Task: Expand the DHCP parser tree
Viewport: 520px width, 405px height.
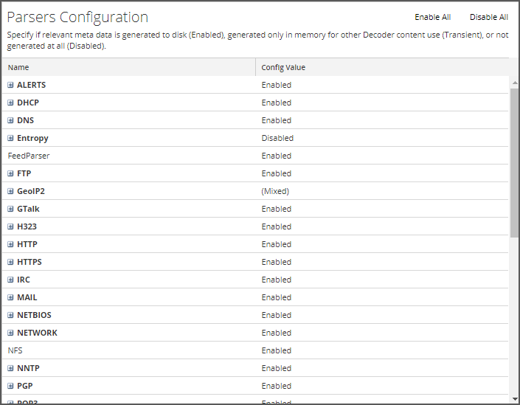Action: pos(10,103)
